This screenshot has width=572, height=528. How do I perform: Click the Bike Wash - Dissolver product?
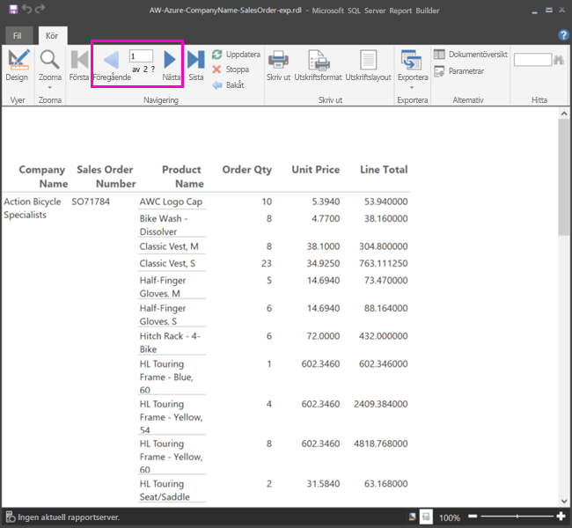(164, 224)
